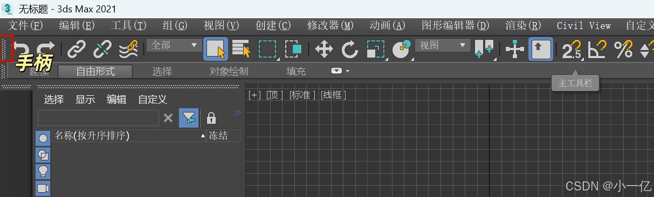Viewport: 654px width, 197px height.
Task: Open the 修改器(M) menu
Action: (331, 26)
